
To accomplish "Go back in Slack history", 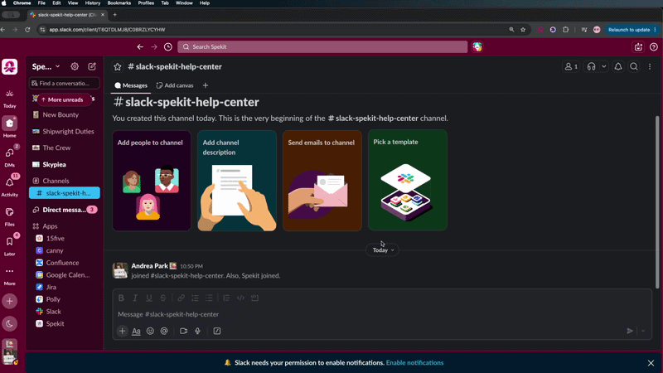I will point(140,47).
